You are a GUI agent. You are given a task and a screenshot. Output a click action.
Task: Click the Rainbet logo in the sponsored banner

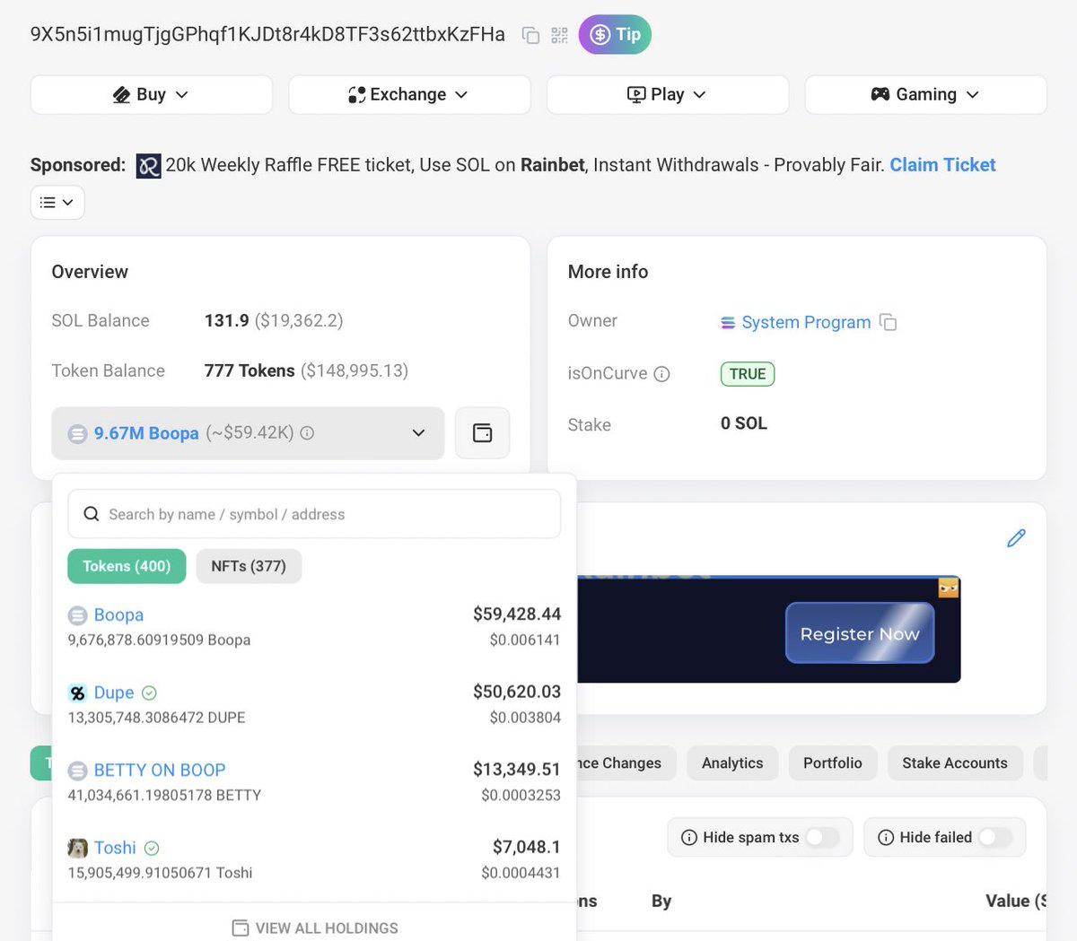click(x=147, y=164)
